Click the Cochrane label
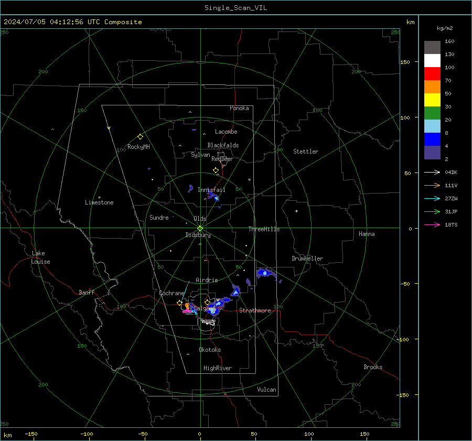Image resolution: width=472 pixels, height=441 pixels. (x=171, y=293)
